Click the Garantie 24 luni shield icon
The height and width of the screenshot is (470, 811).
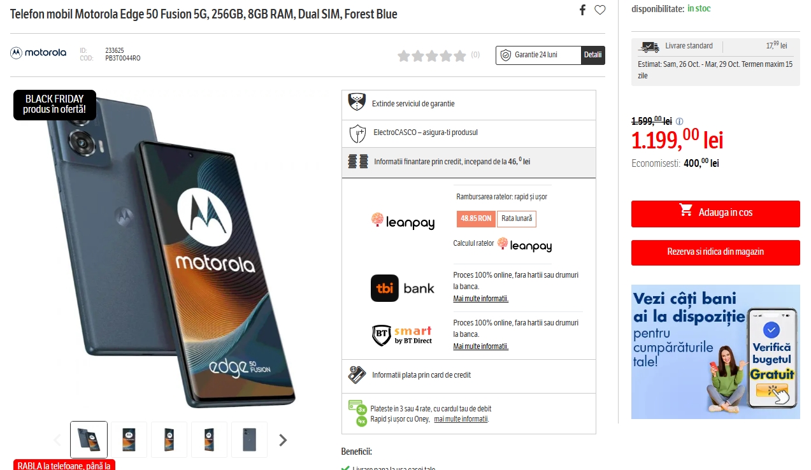click(508, 55)
